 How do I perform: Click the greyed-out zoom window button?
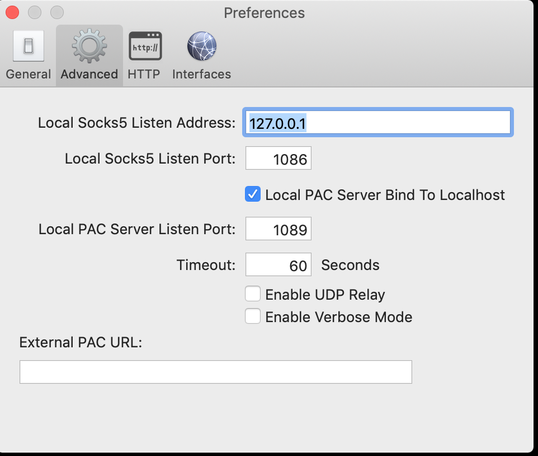(x=56, y=12)
